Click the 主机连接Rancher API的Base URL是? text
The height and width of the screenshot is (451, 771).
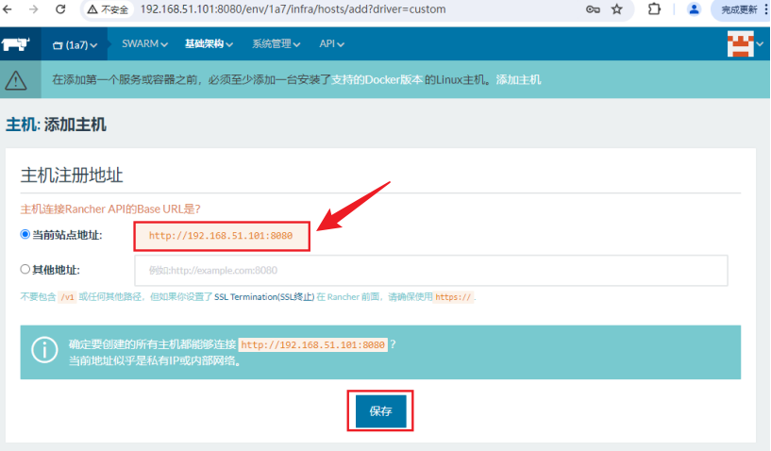110,209
